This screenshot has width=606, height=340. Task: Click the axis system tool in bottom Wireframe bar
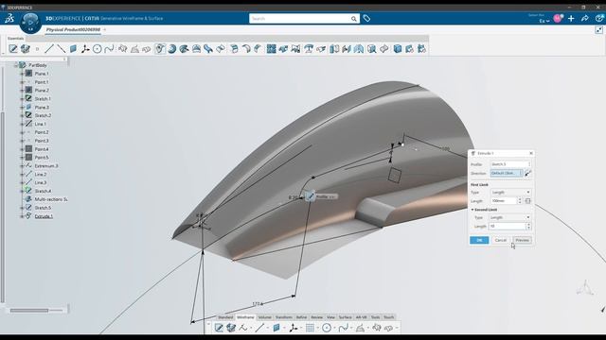tap(293, 328)
